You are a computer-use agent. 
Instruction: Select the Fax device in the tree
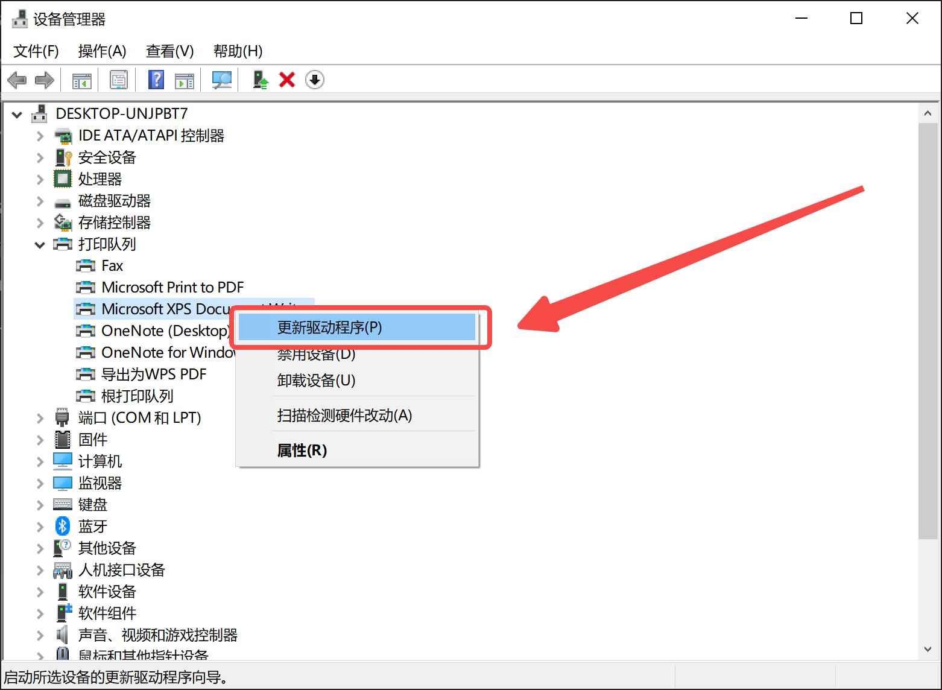click(112, 265)
